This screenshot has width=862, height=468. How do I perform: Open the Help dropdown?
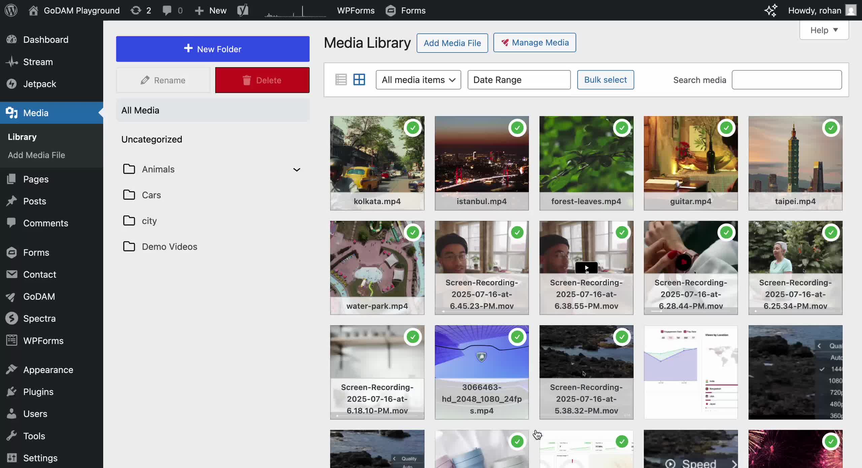pos(824,30)
